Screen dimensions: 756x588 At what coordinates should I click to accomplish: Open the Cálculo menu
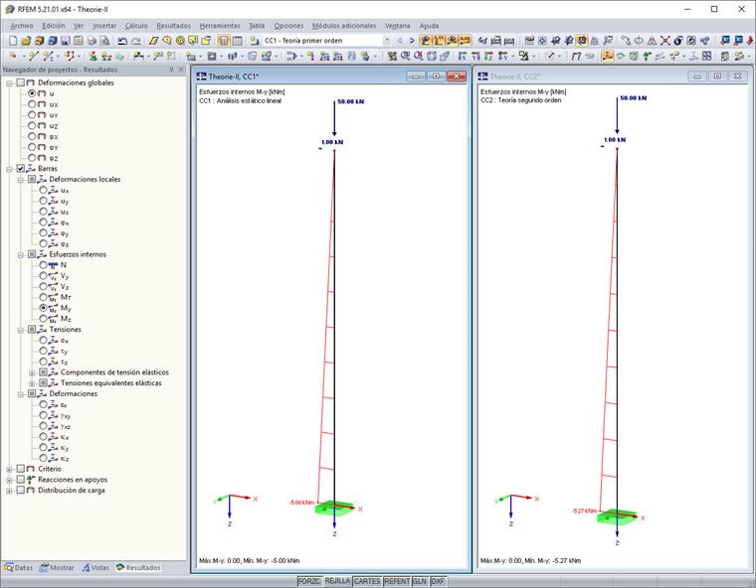click(x=136, y=26)
